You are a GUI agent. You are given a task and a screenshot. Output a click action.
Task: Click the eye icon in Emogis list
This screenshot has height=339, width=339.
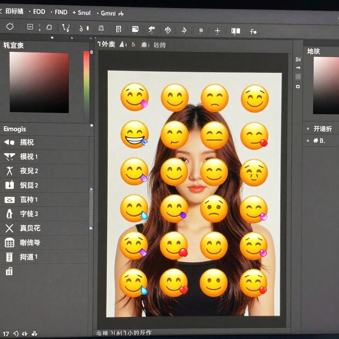click(x=9, y=200)
